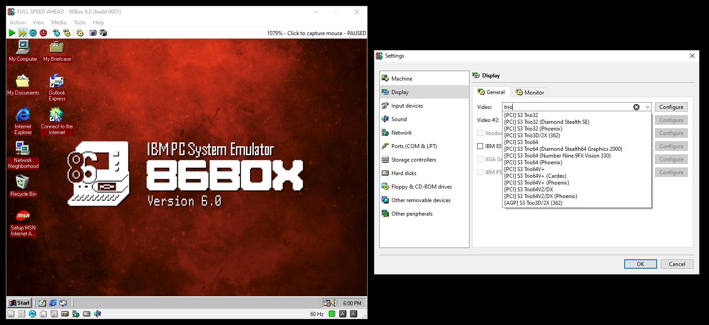The height and width of the screenshot is (325, 709).
Task: Open Storage controllers settings category
Action: pos(424,159)
